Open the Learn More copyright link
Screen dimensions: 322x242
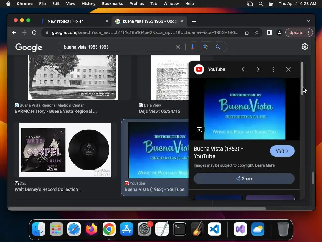[265, 165]
